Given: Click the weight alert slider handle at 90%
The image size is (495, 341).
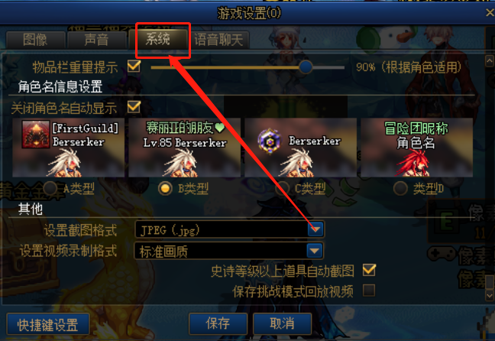Looking at the screenshot, I should [x=306, y=67].
